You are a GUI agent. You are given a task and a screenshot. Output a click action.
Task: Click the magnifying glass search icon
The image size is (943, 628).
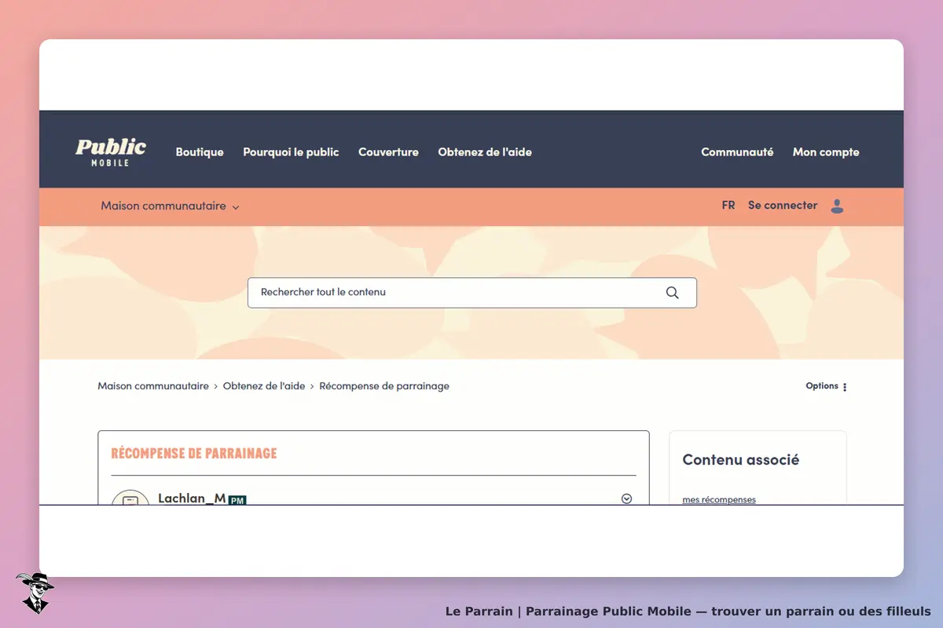click(672, 292)
